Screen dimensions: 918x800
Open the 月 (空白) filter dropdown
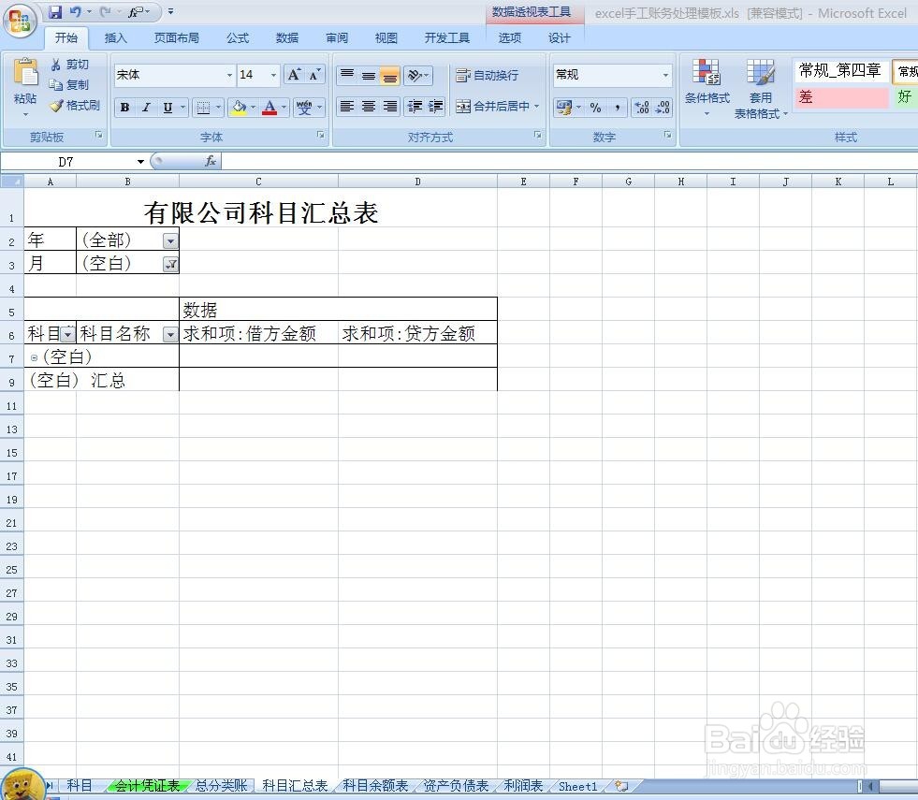(170, 264)
